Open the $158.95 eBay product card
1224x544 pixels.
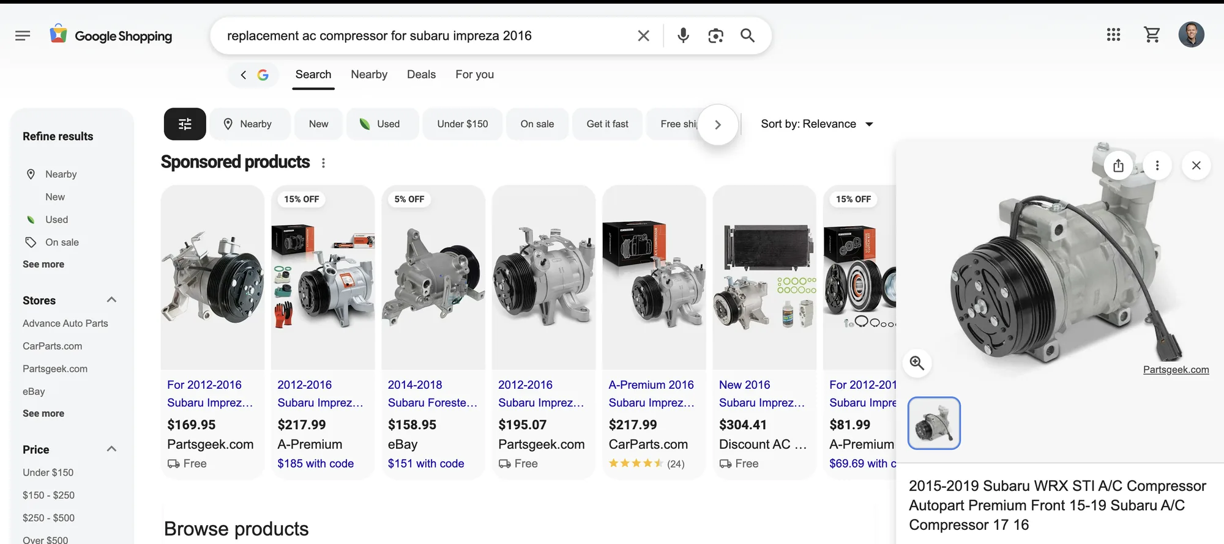point(433,332)
